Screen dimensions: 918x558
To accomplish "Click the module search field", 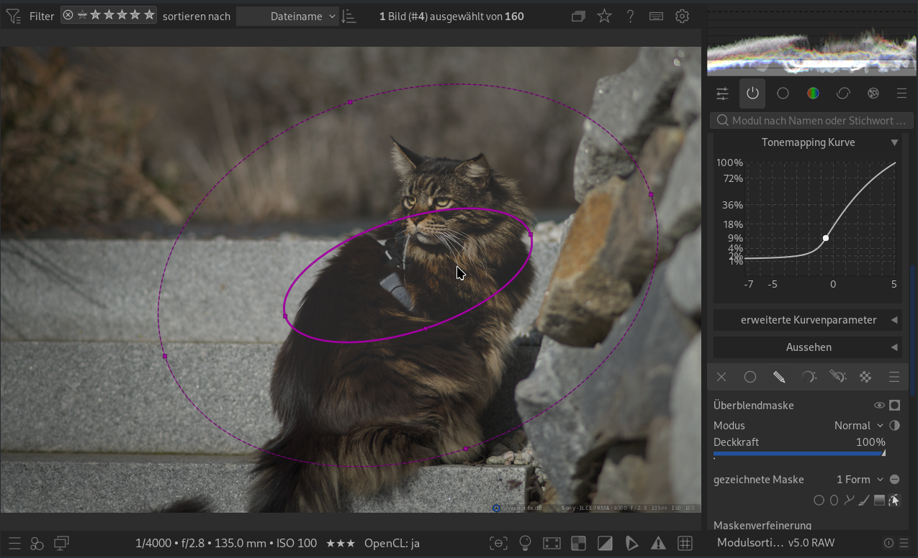I will 812,121.
